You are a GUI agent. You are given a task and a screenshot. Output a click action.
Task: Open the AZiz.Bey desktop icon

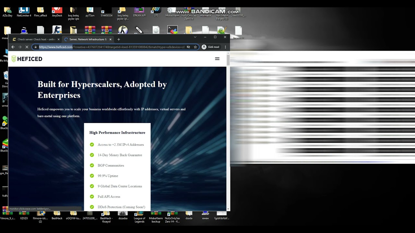(x=7, y=12)
